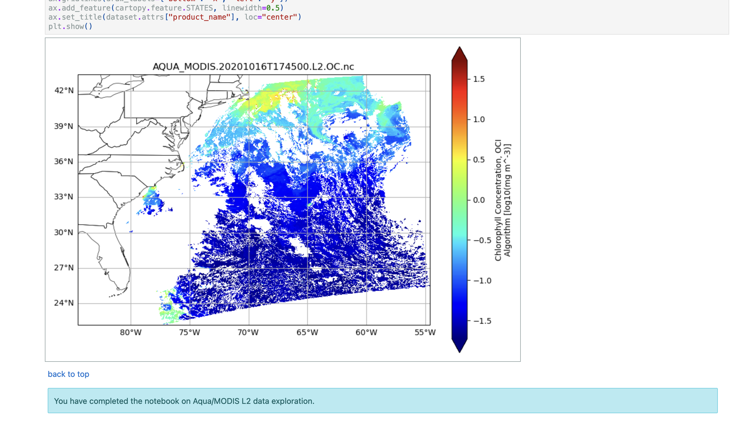The image size is (736, 426).
Task: Click the 24°N latitude label
Action: pos(64,303)
